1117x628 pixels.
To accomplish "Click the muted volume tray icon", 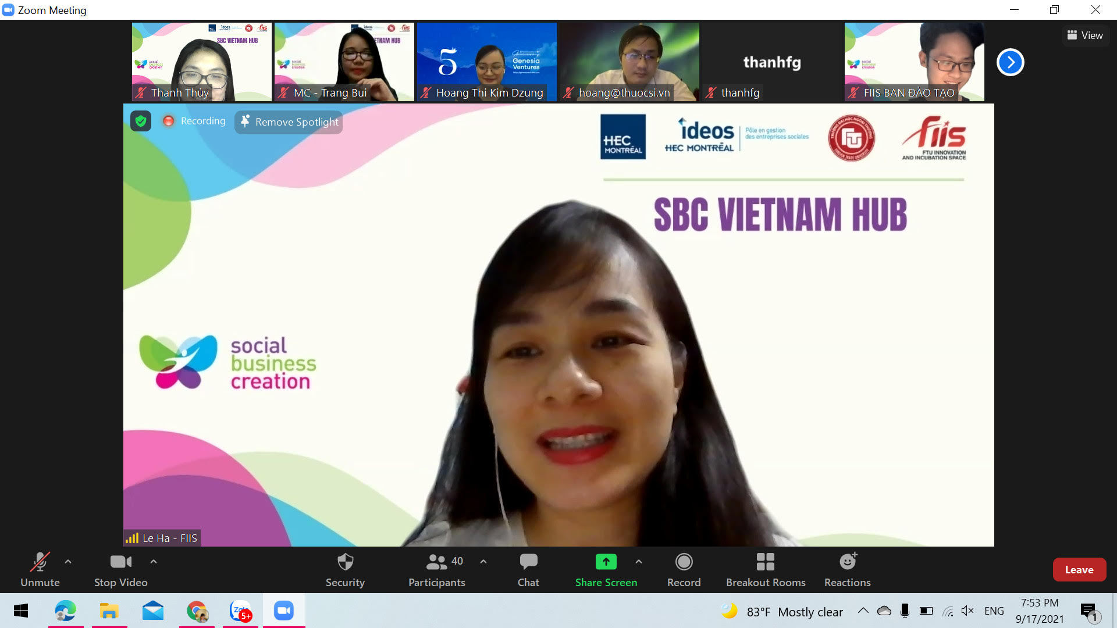I will tap(967, 611).
